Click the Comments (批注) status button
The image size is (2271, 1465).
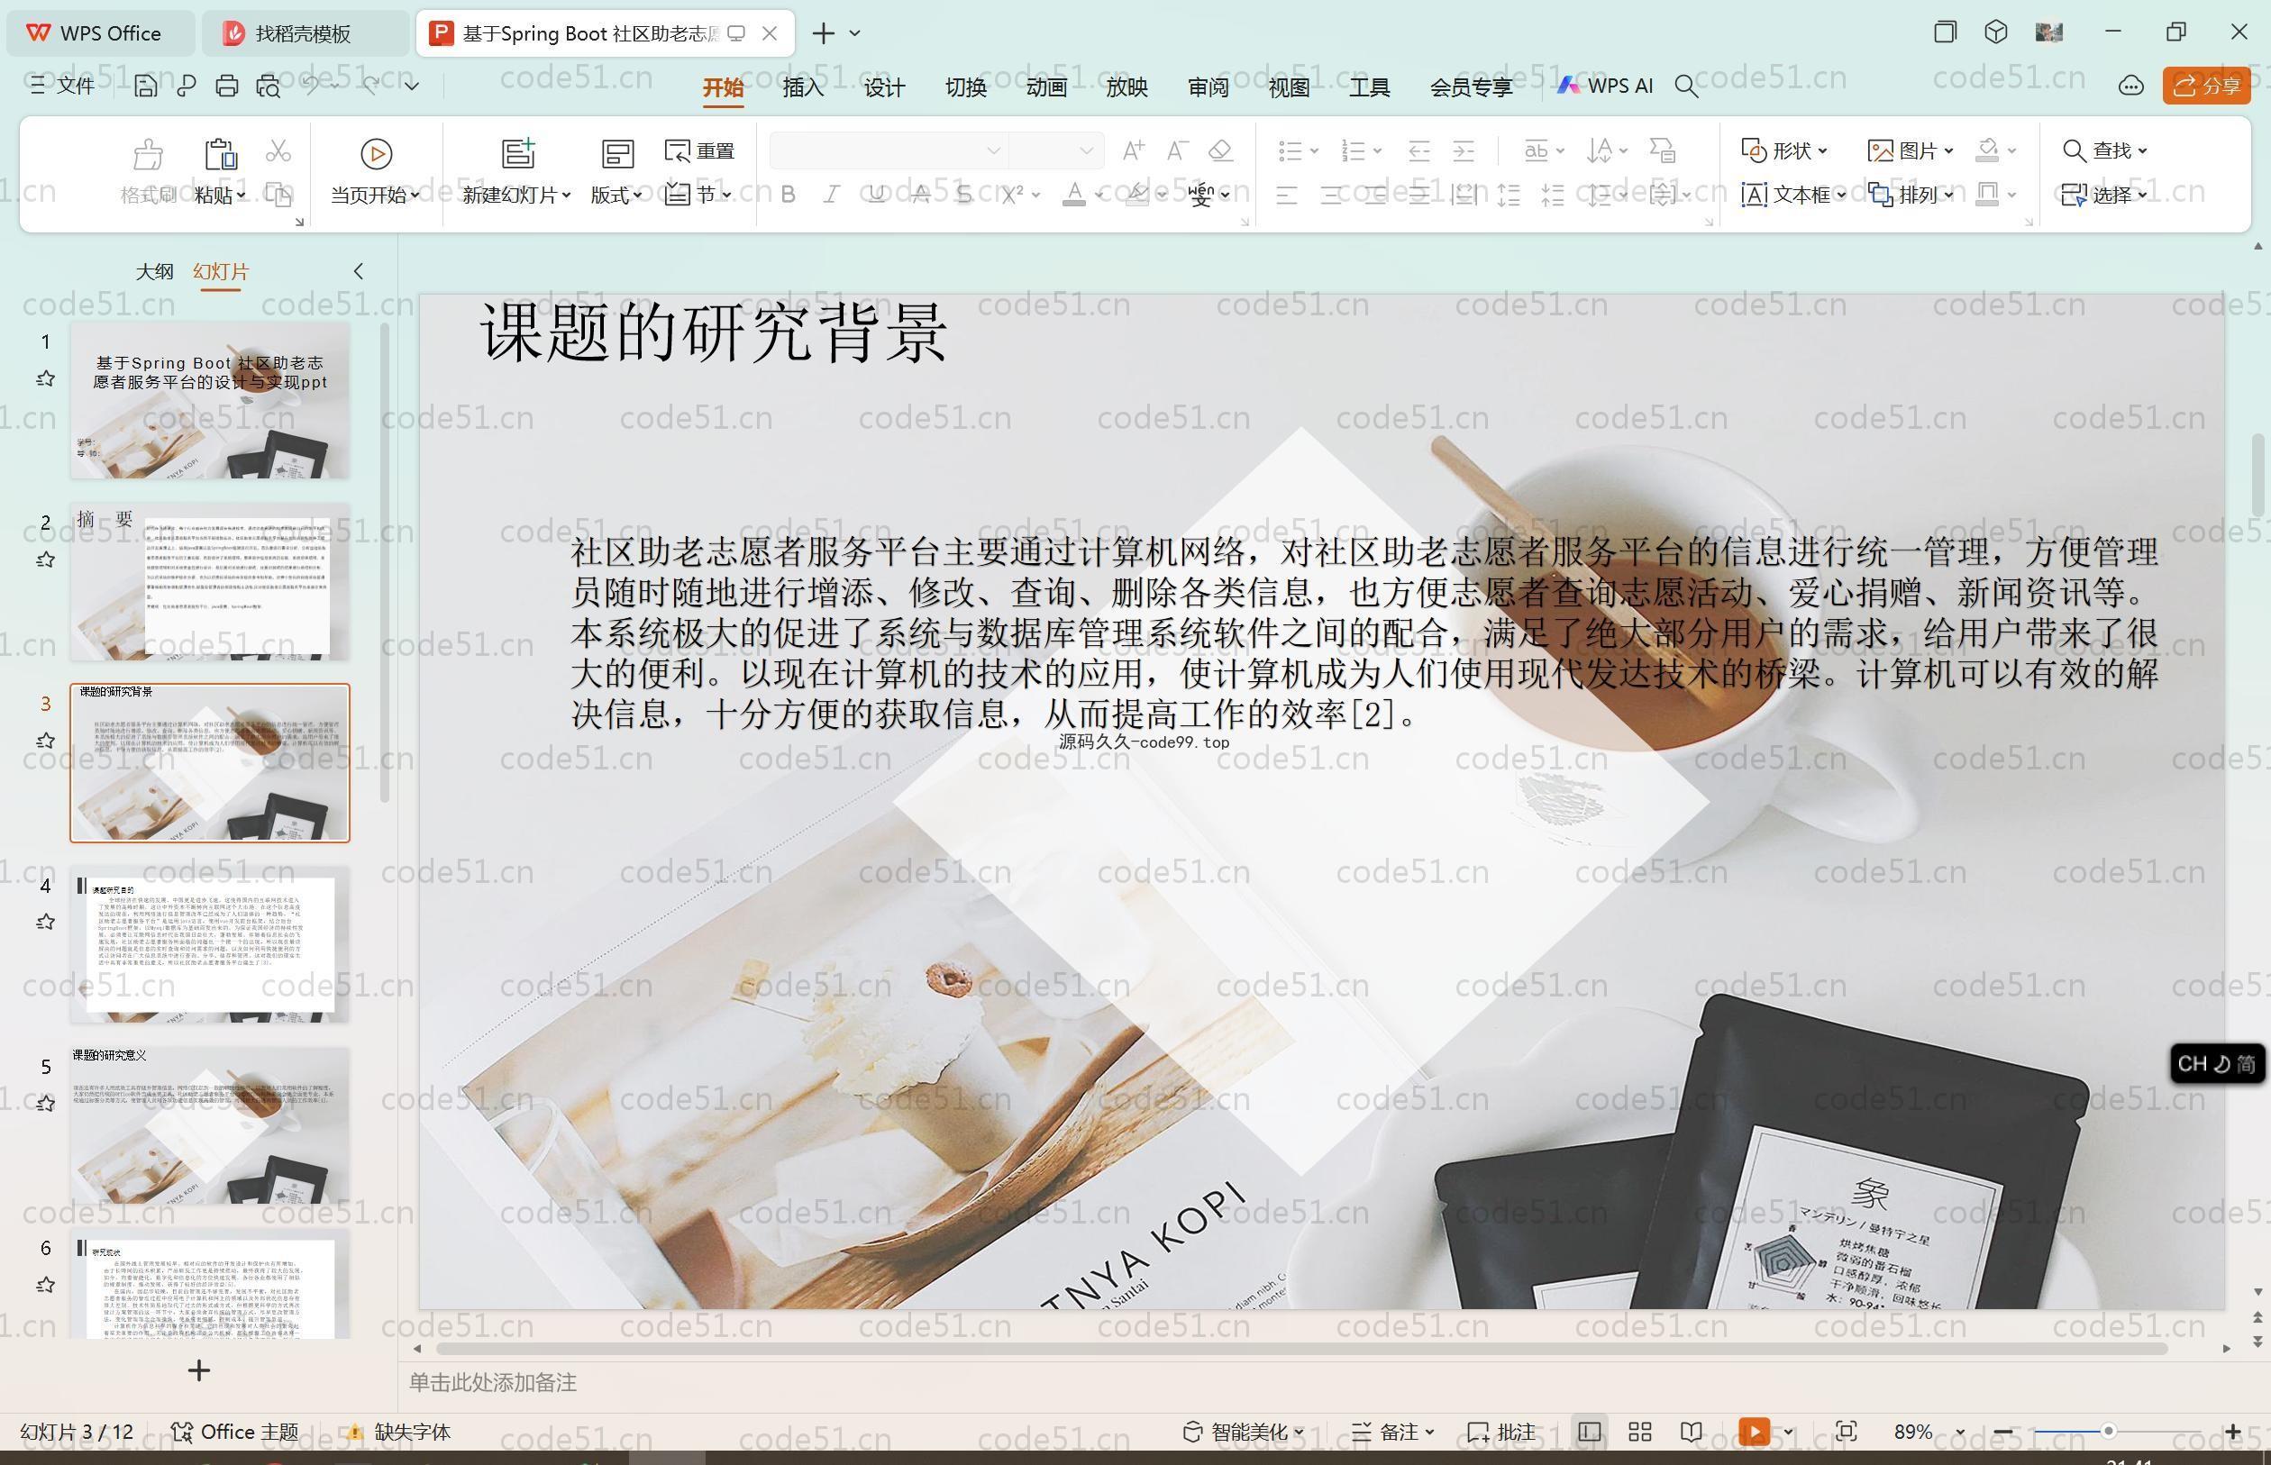pyautogui.click(x=1501, y=1432)
